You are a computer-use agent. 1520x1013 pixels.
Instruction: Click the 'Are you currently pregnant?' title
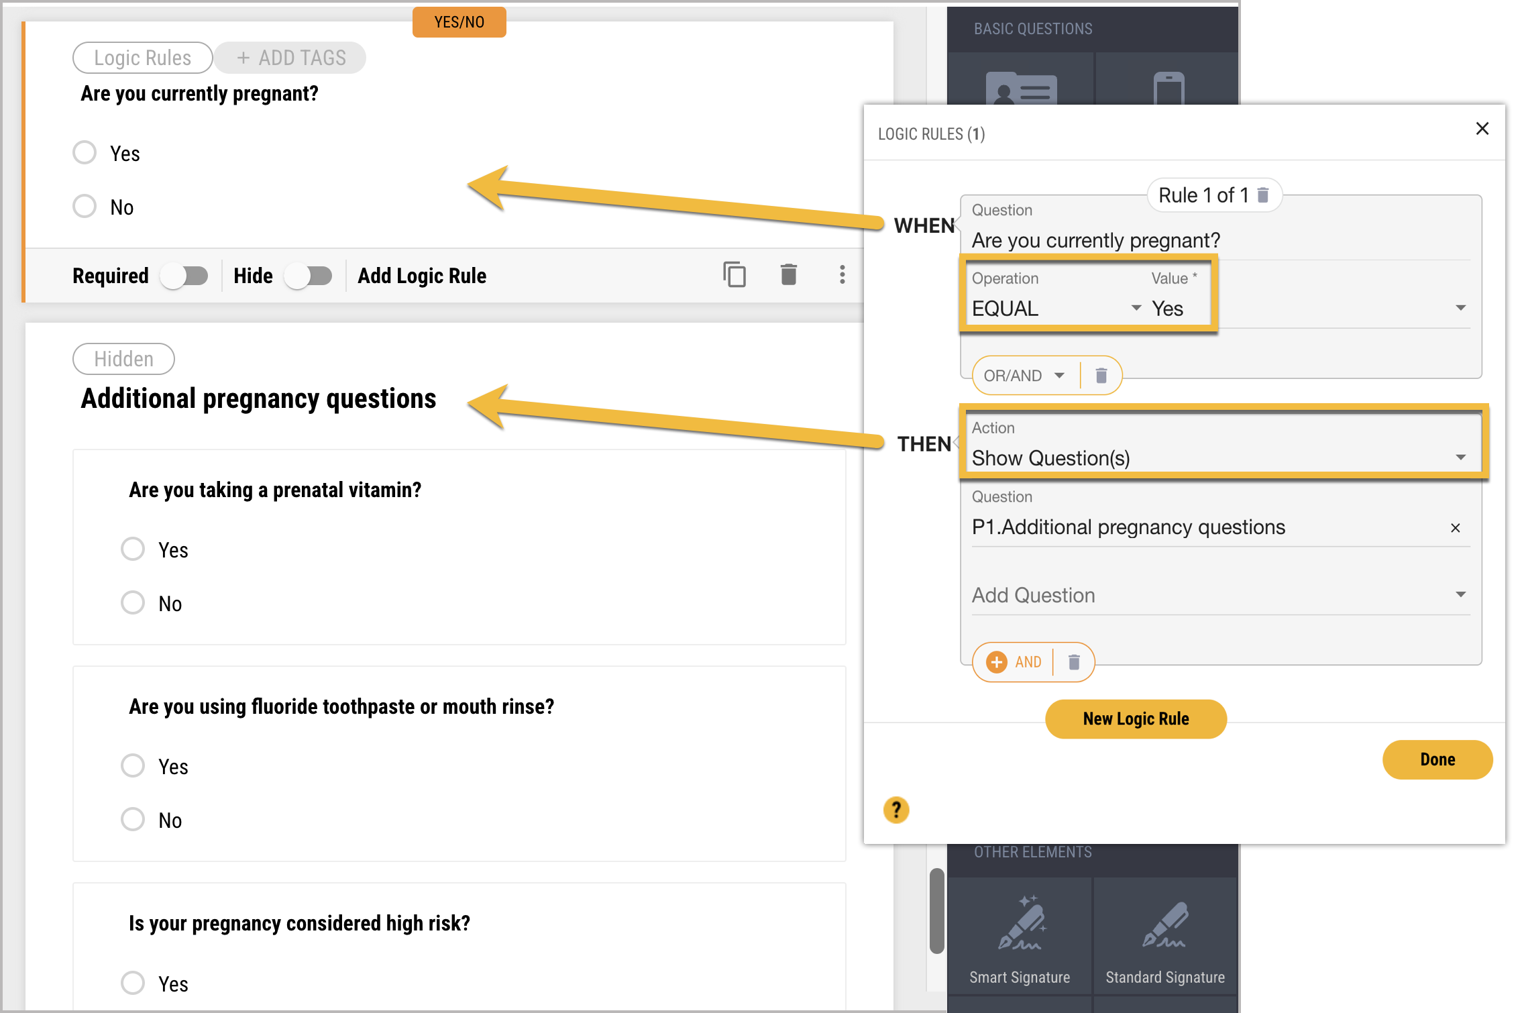click(199, 94)
